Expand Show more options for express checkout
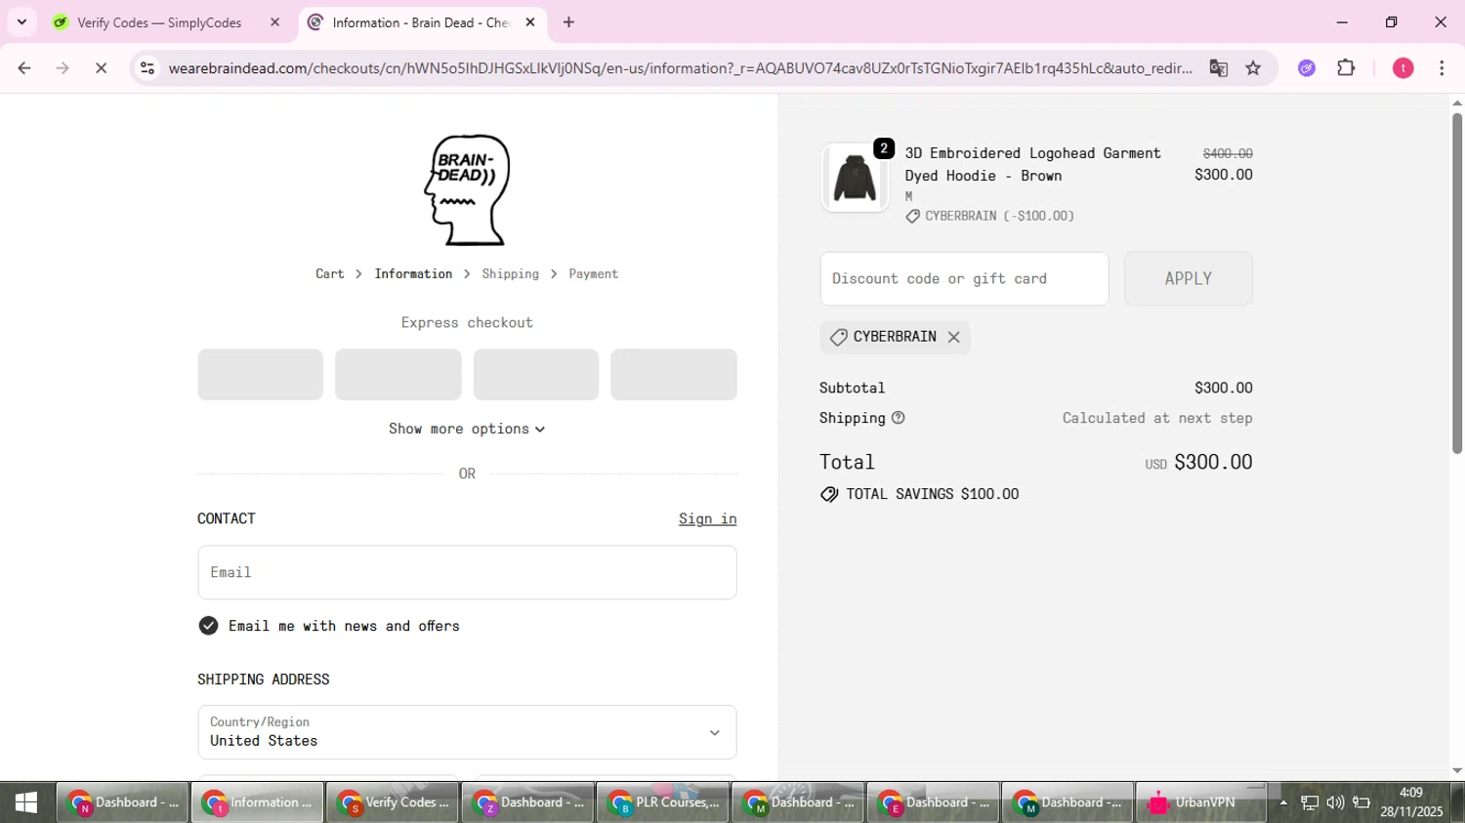Screen dimensions: 1465x823 [467, 429]
